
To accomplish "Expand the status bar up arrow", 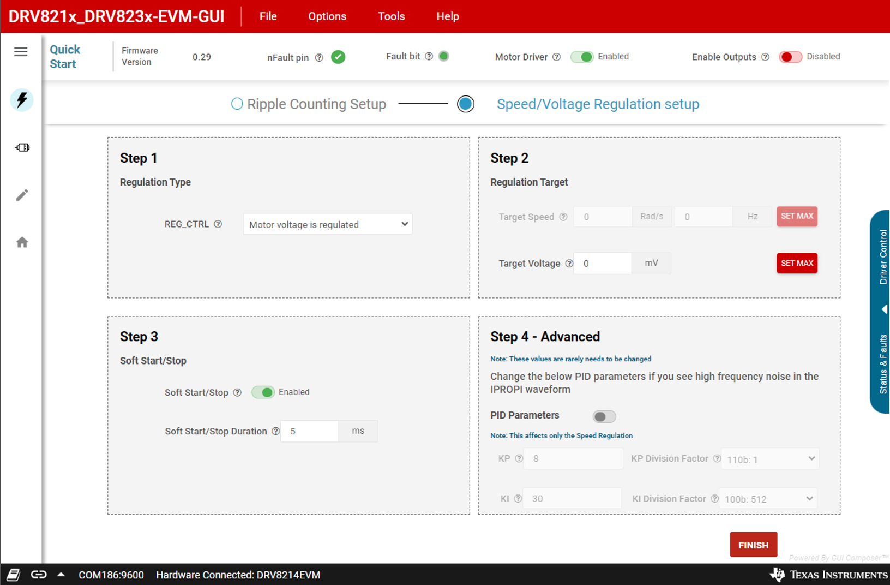I will tap(61, 575).
